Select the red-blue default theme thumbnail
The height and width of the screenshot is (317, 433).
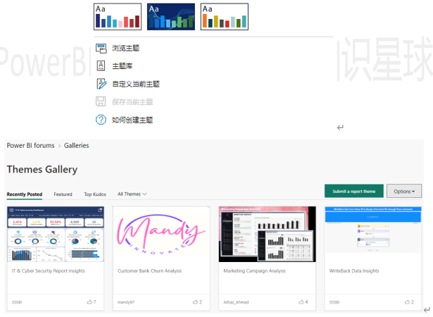coord(118,17)
